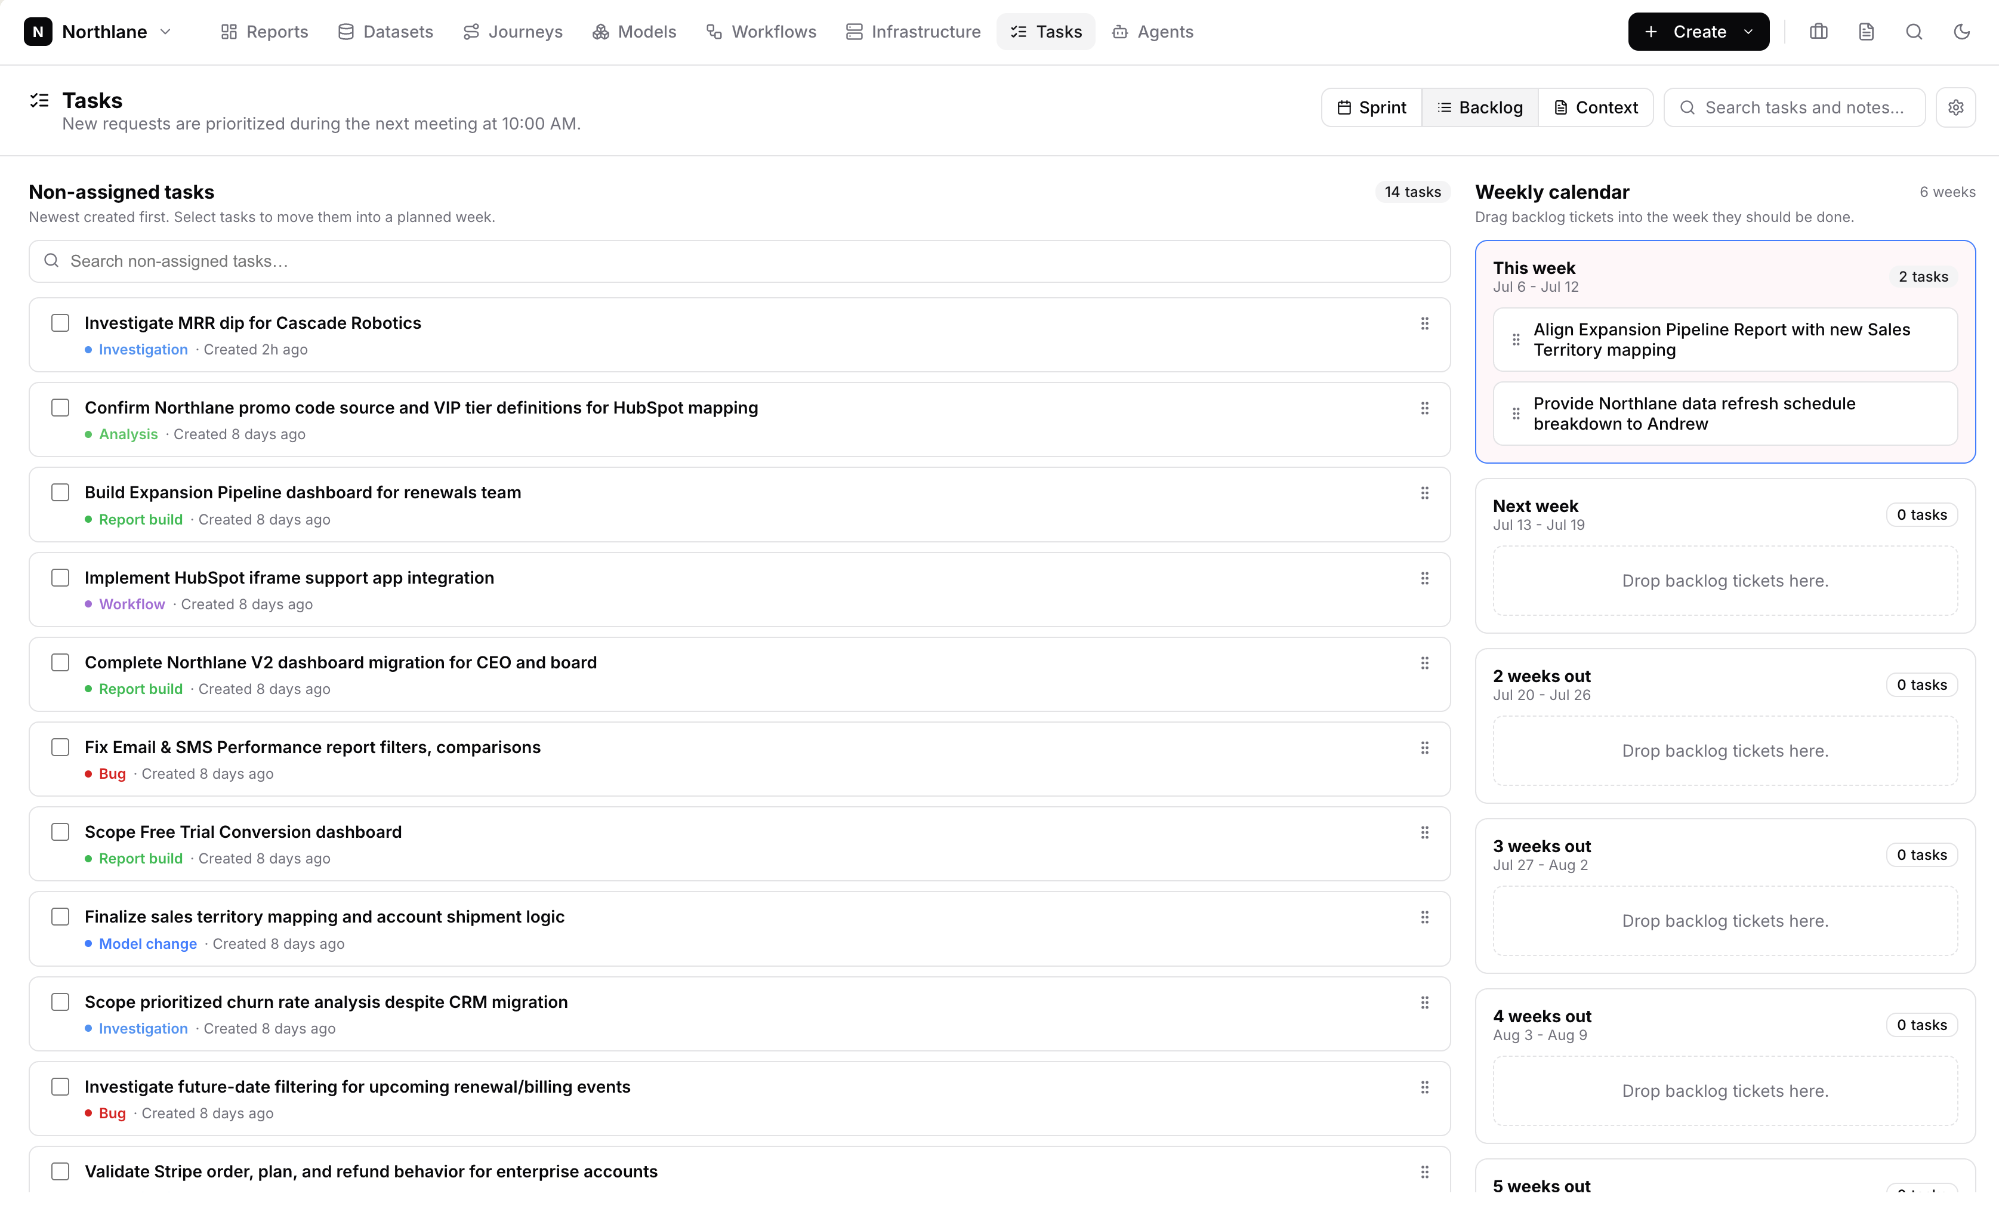Expand the Northlane workspace switcher chevron
Screen dimensions: 1999x1209
[x=165, y=32]
